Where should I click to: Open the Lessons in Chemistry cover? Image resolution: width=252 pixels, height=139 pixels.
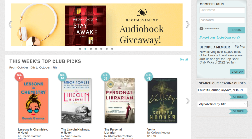point(33,100)
